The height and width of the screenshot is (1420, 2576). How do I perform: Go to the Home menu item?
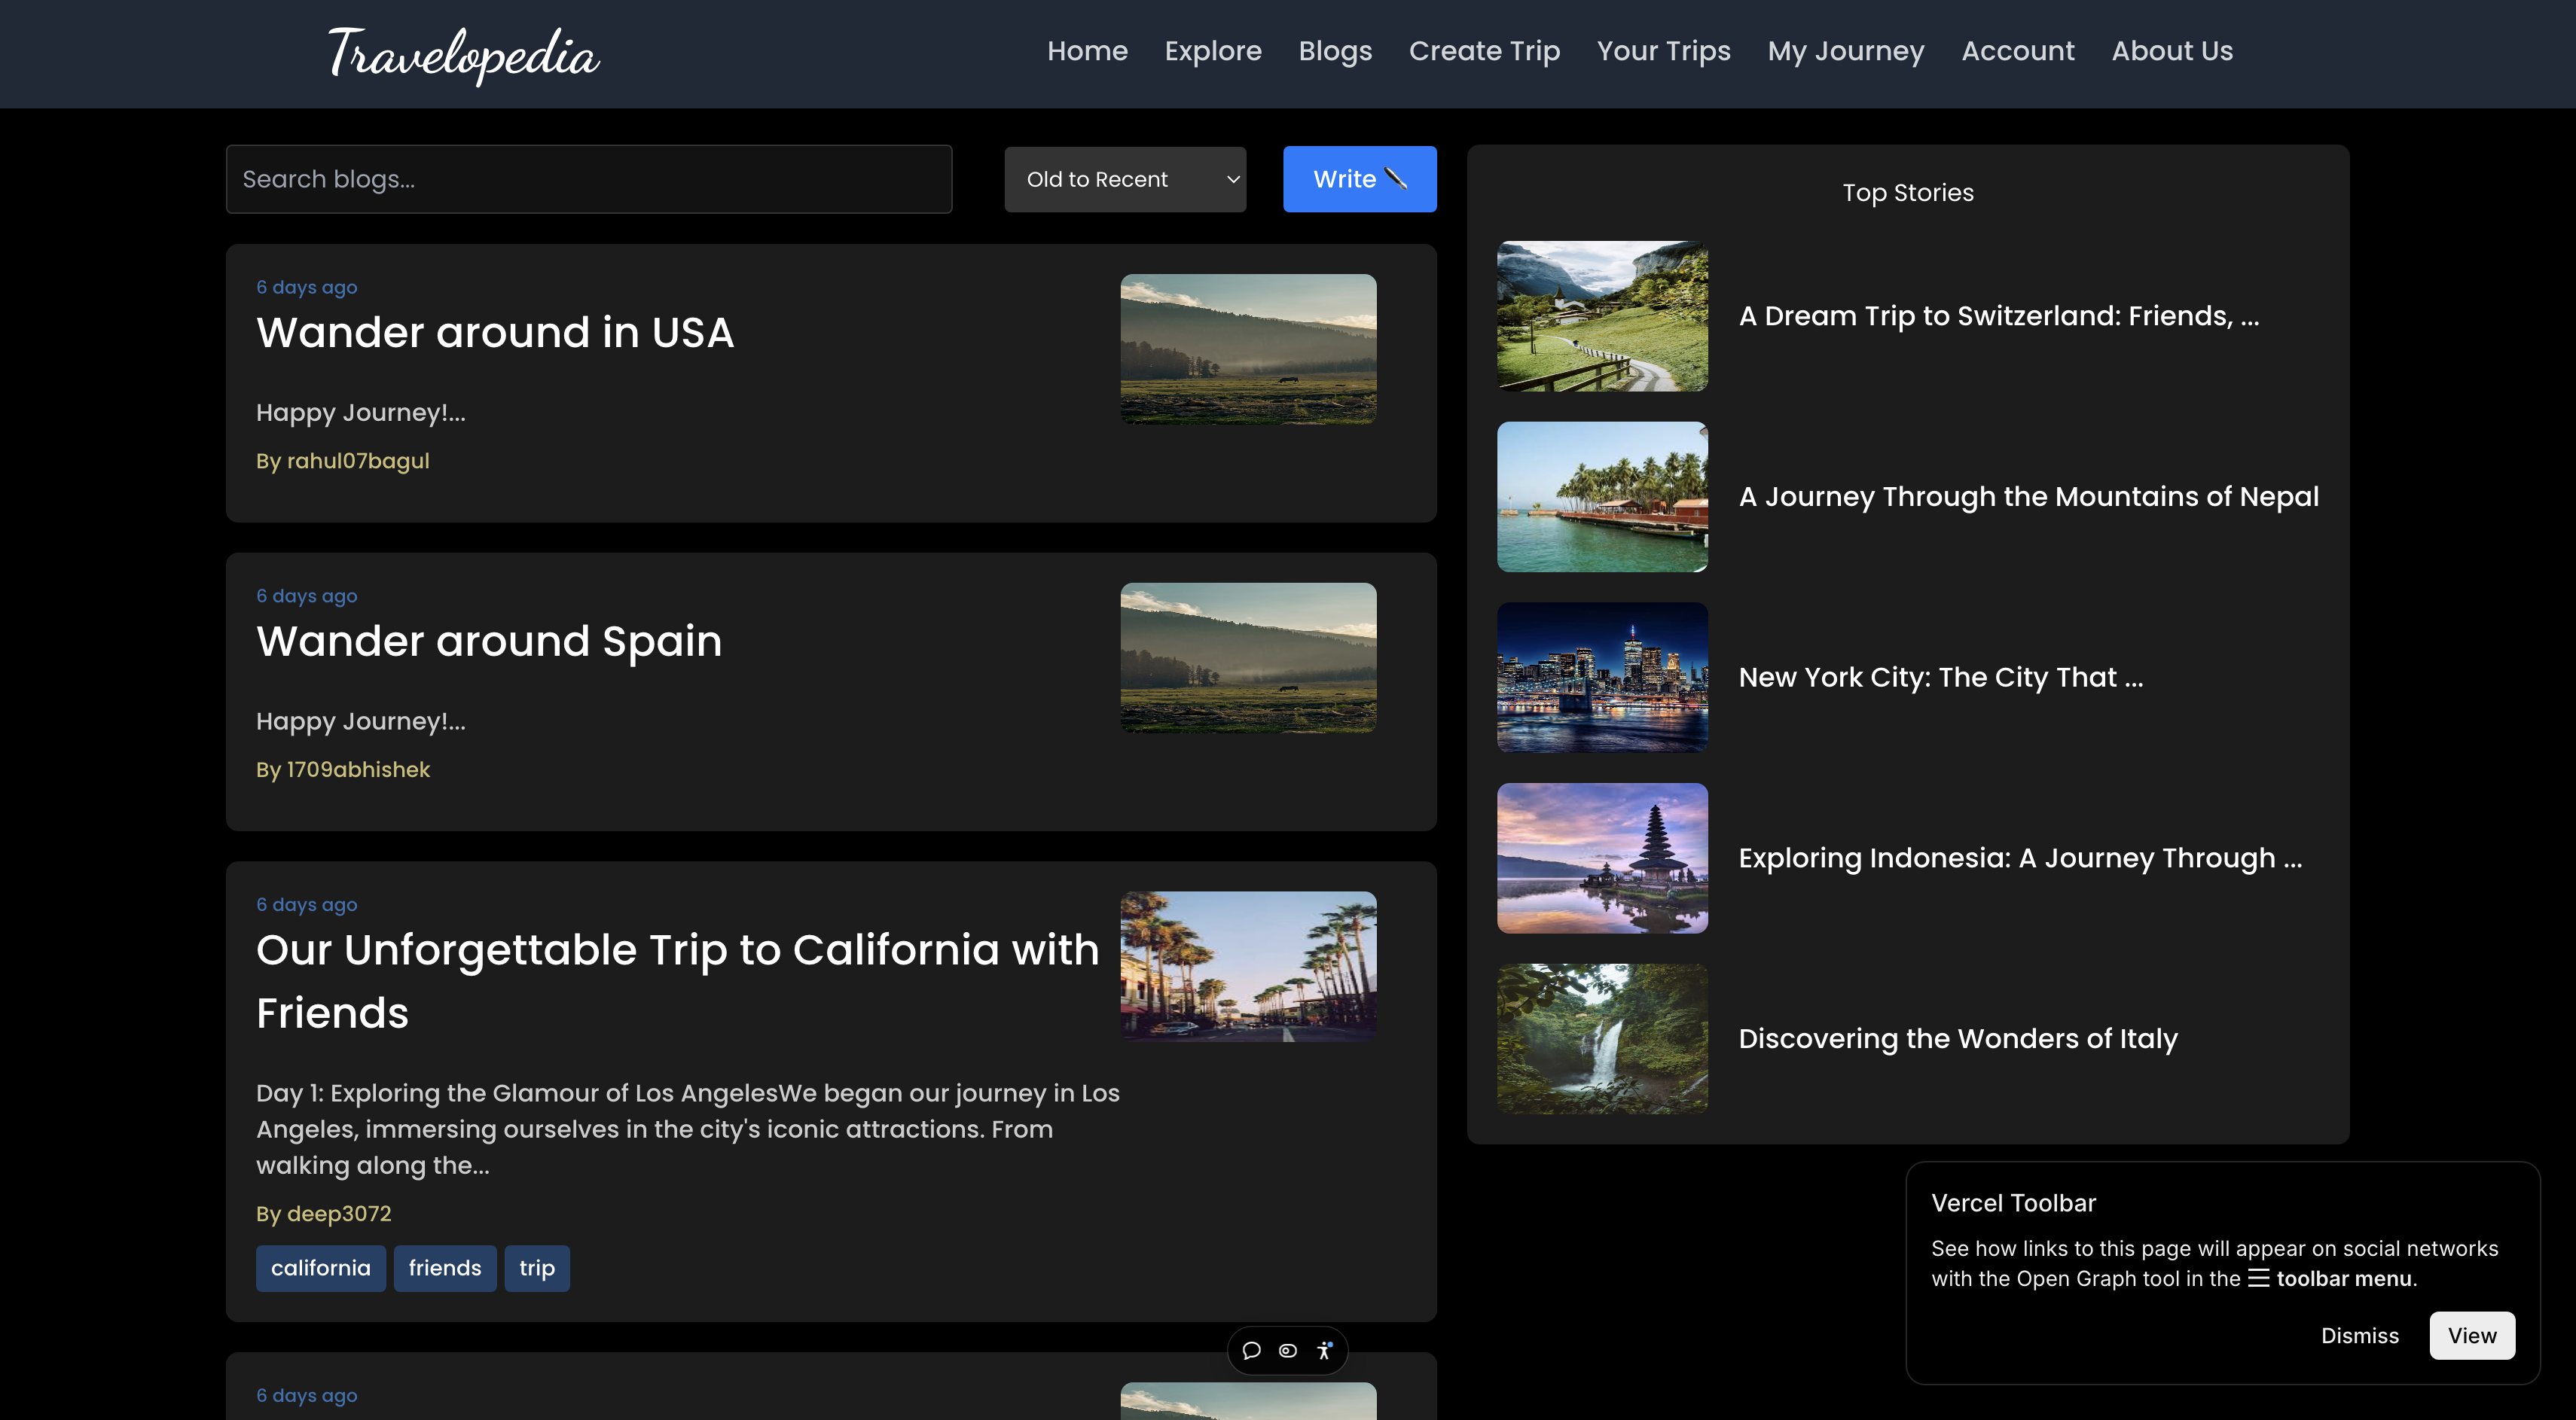pos(1087,51)
